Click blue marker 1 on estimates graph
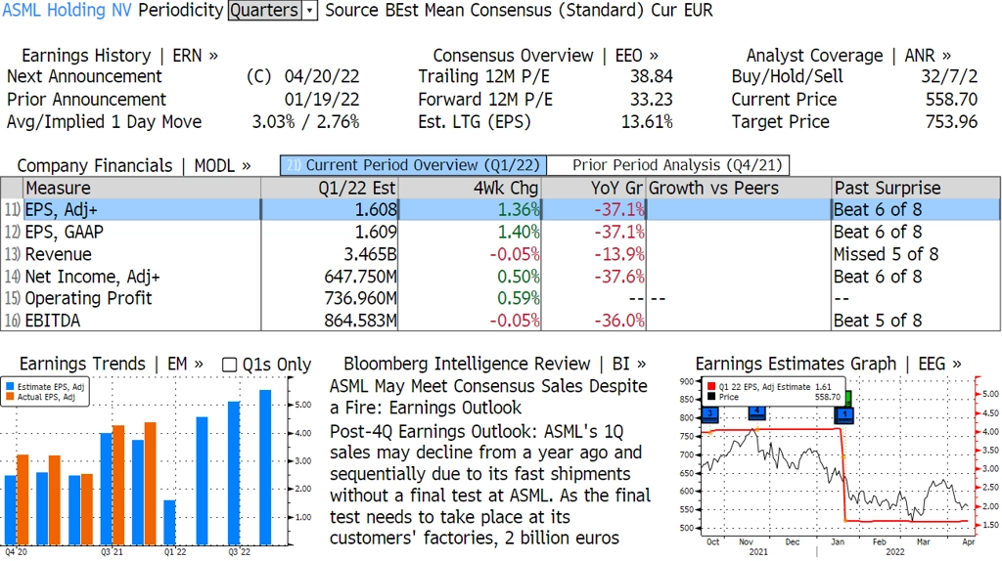The image size is (1002, 561). [844, 414]
